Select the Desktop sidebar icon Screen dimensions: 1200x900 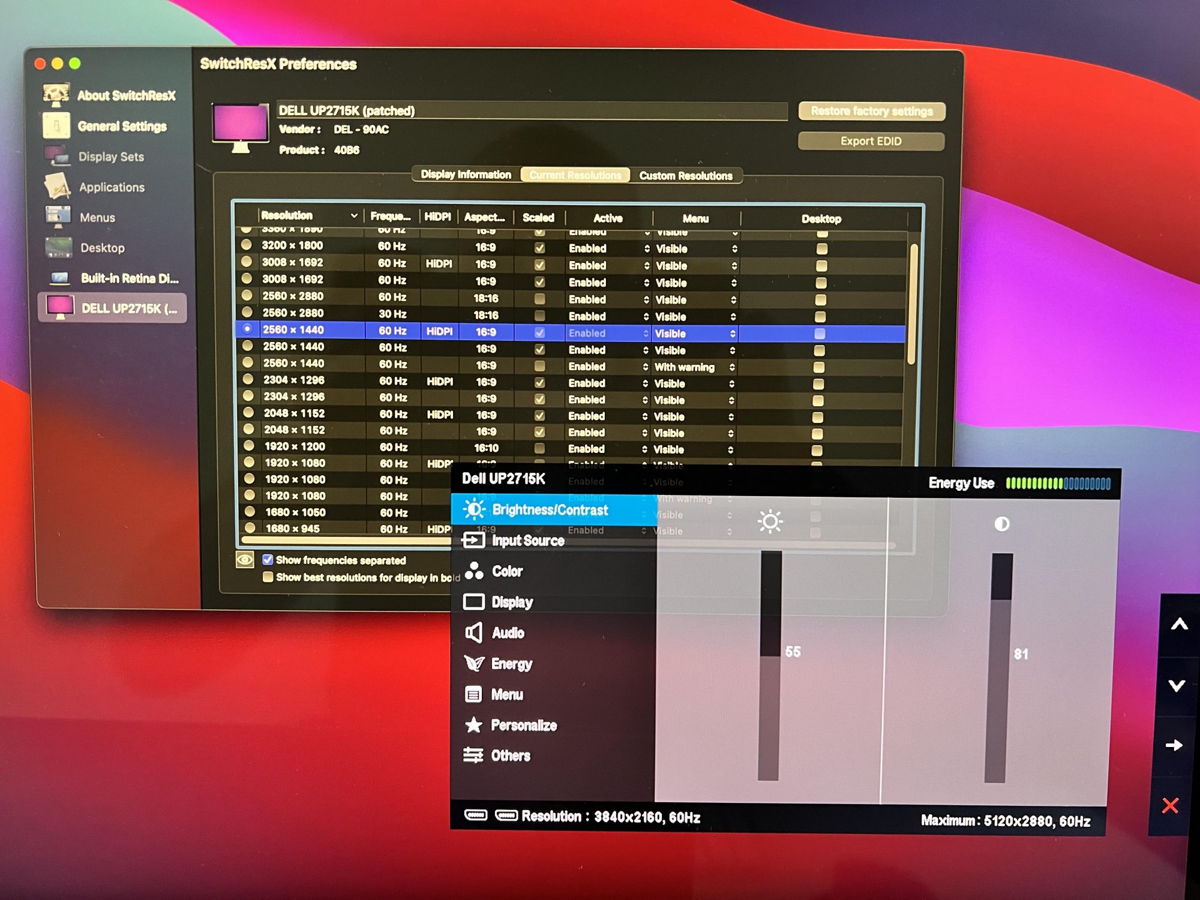pos(59,247)
